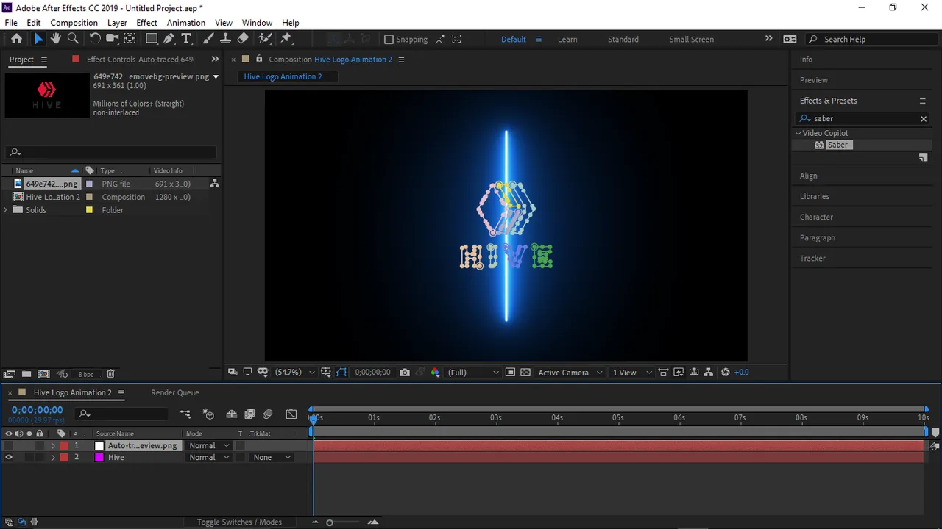Switch to the Learn workspace
This screenshot has width=942, height=529.
[x=567, y=40]
